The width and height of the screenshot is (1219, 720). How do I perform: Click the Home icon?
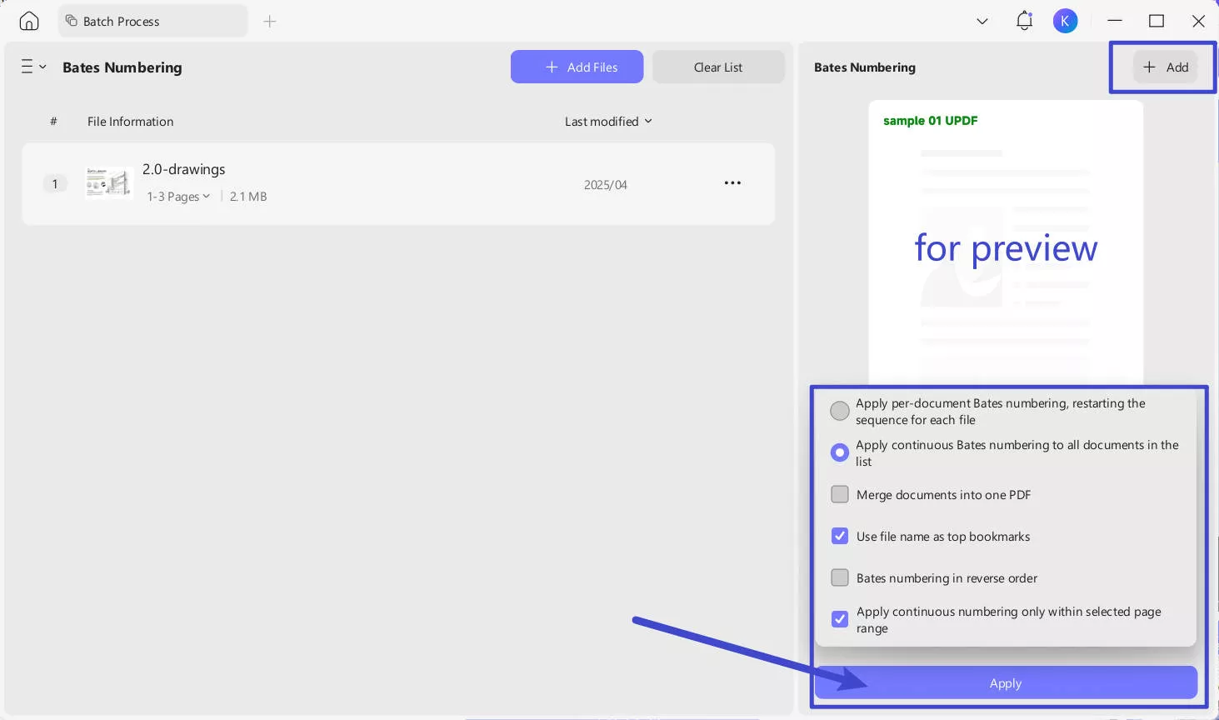pos(29,22)
